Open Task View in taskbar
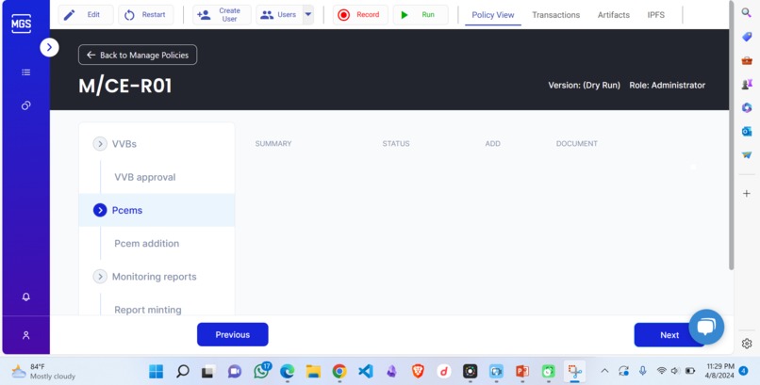The height and width of the screenshot is (385, 760). point(208,372)
